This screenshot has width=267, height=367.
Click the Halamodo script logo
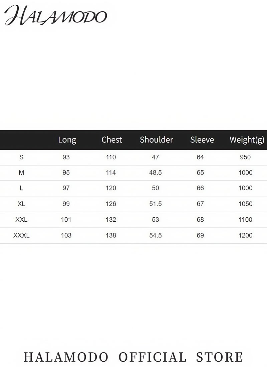tap(55, 15)
